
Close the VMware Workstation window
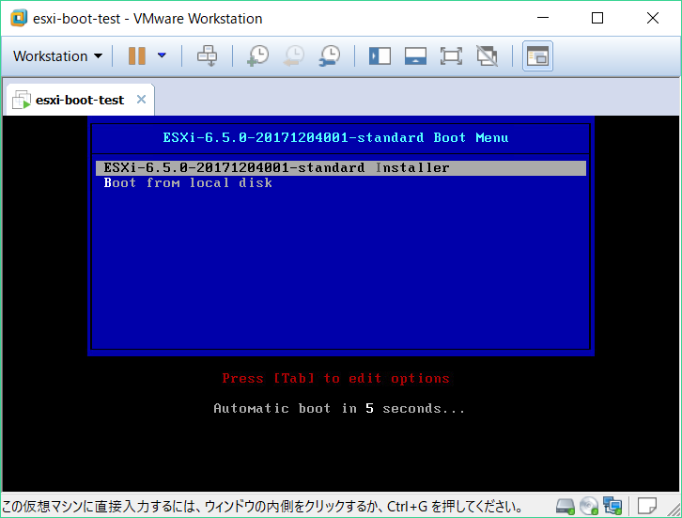coord(653,18)
